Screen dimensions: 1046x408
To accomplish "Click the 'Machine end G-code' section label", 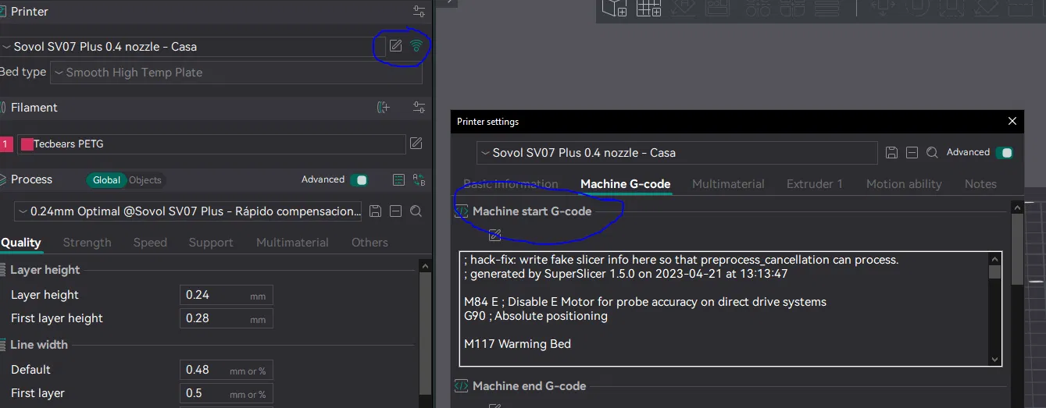I will [529, 386].
